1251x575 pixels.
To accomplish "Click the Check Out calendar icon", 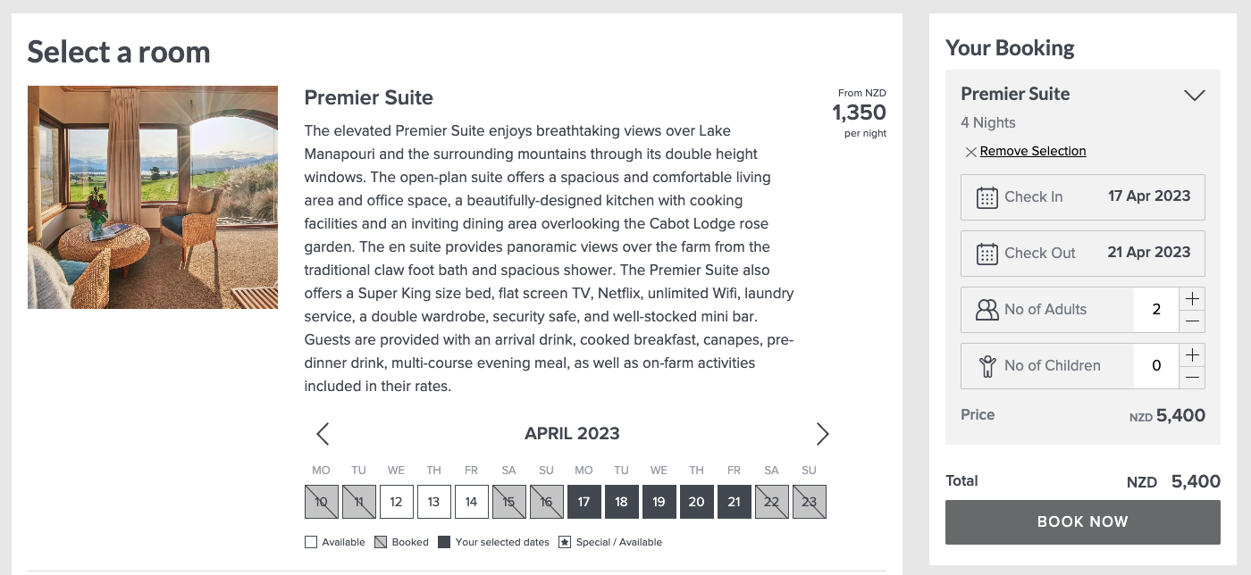I will [x=987, y=254].
